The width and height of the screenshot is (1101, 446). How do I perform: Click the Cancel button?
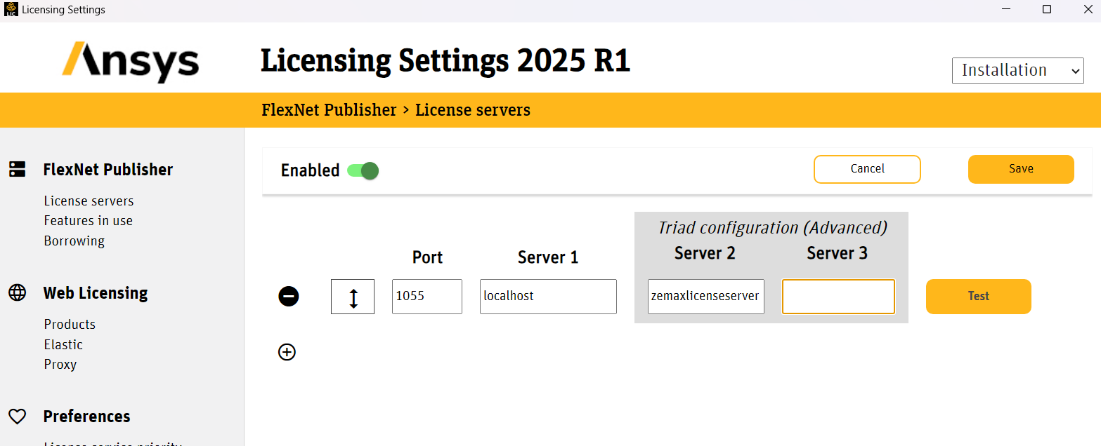867,169
